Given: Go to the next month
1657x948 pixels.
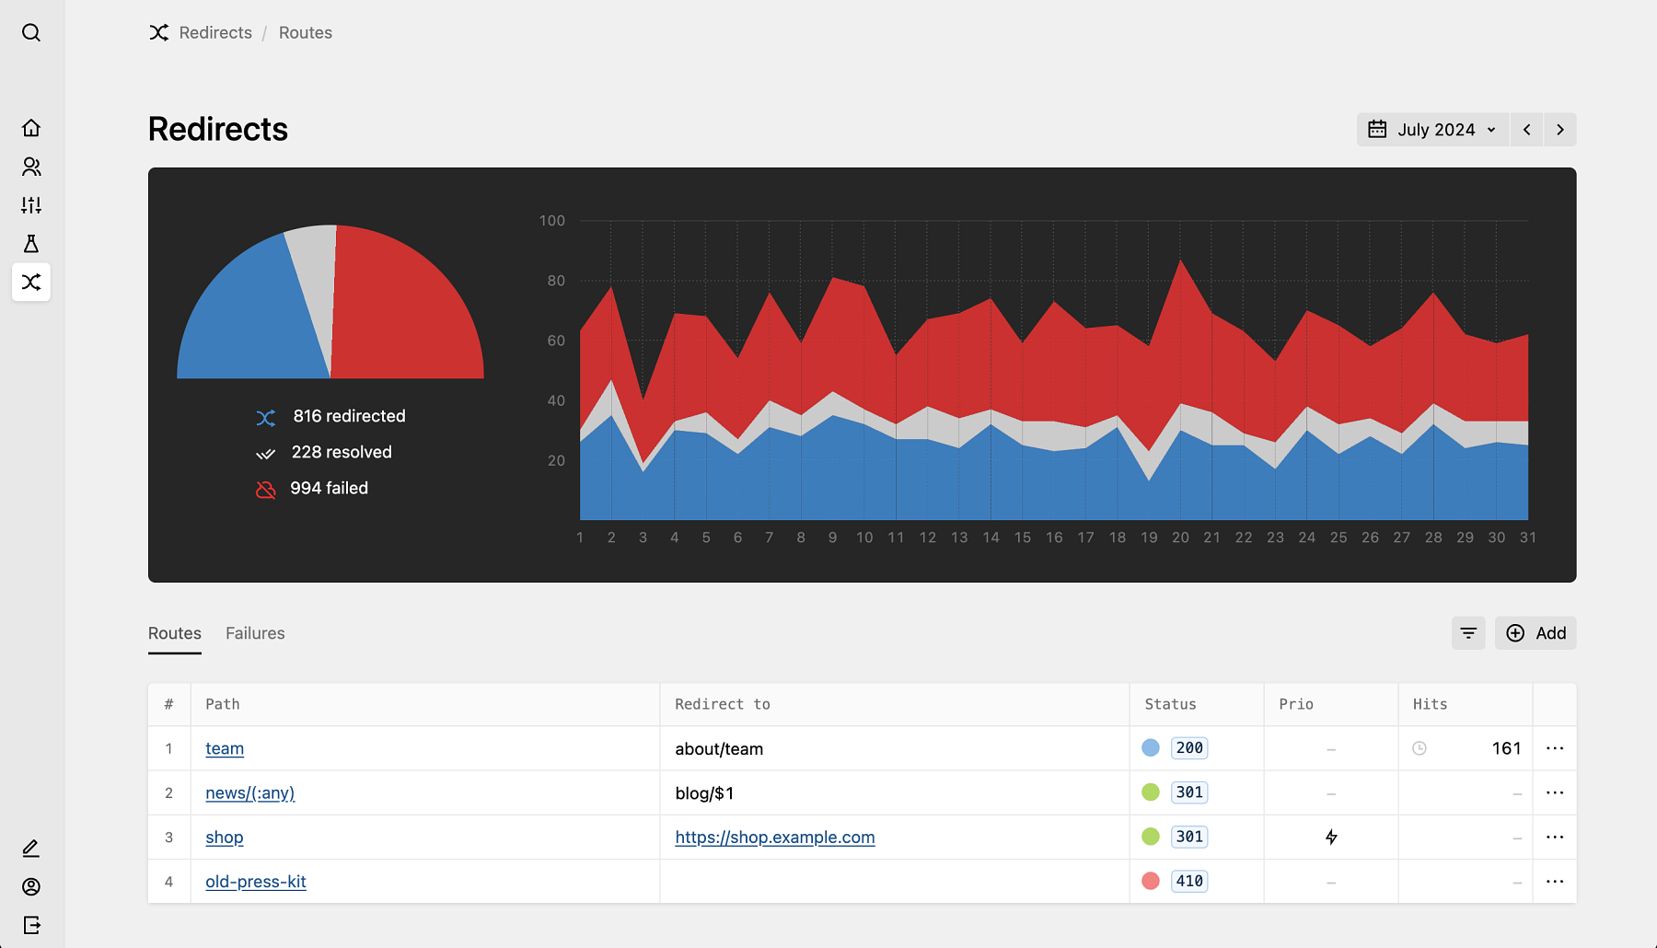Looking at the screenshot, I should (1560, 130).
